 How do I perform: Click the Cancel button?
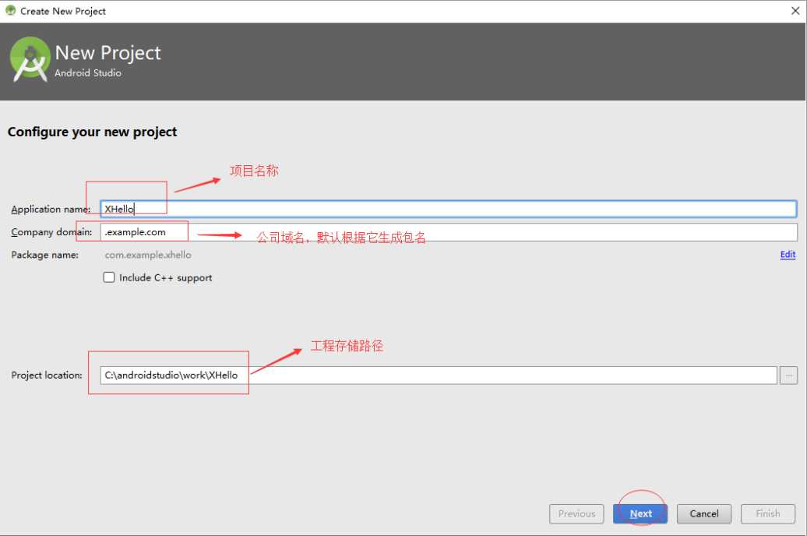tap(703, 513)
